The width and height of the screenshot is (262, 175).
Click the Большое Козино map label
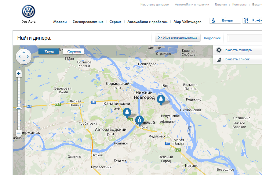pos(84,64)
